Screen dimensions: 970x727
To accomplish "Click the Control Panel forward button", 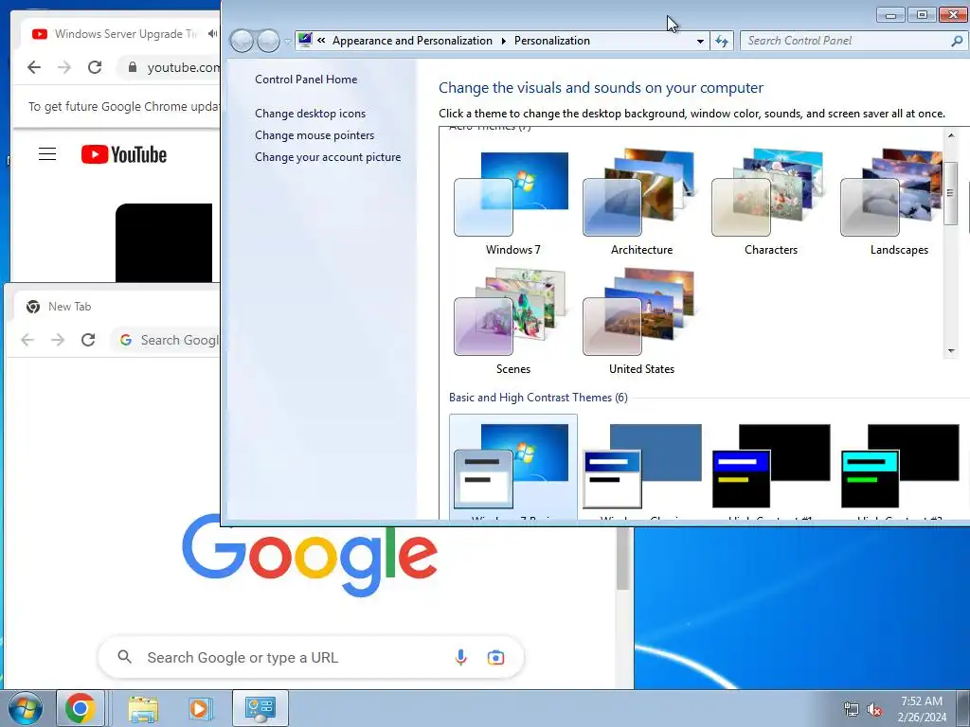I will pyautogui.click(x=268, y=41).
